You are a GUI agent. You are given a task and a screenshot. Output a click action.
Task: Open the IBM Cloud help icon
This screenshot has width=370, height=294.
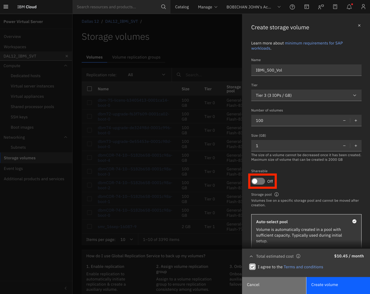tap(292, 7)
